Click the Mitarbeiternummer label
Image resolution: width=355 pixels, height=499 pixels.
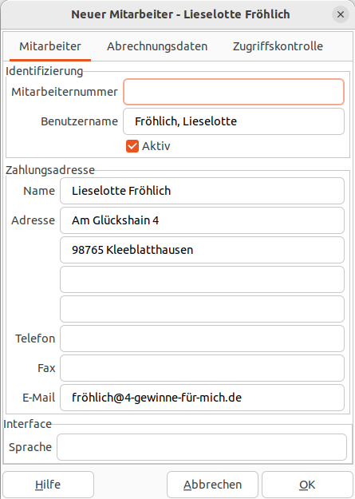65,92
